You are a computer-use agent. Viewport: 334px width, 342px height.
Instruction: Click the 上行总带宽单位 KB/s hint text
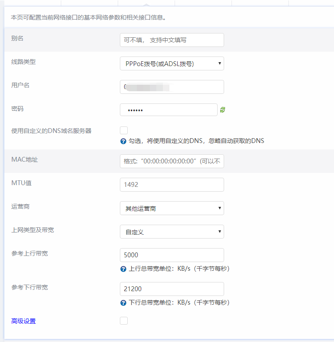click(179, 269)
